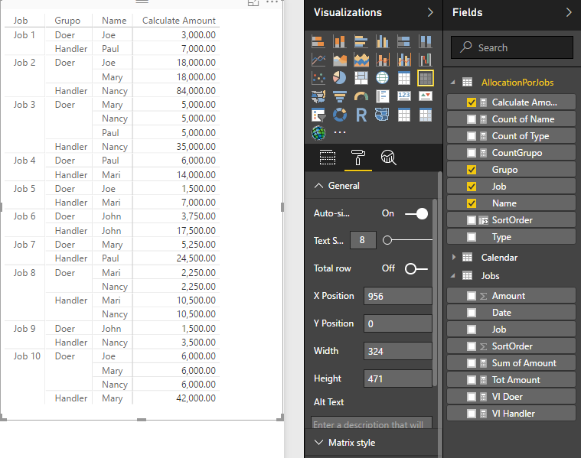This screenshot has height=458, width=581.
Task: Select the Funnel visualization
Action: [339, 96]
